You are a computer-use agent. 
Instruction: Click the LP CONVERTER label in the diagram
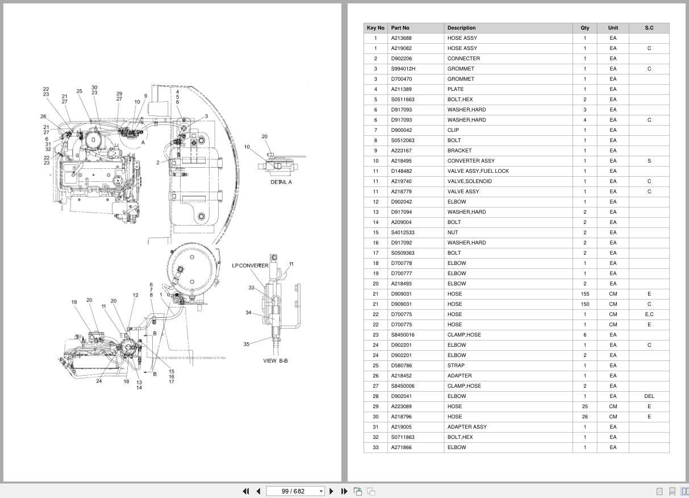pyautogui.click(x=250, y=265)
